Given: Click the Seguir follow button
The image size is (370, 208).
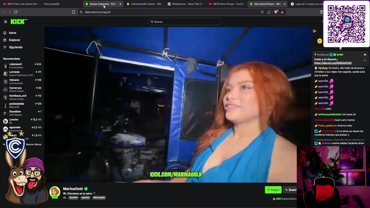Looking at the screenshot, I should (273, 190).
